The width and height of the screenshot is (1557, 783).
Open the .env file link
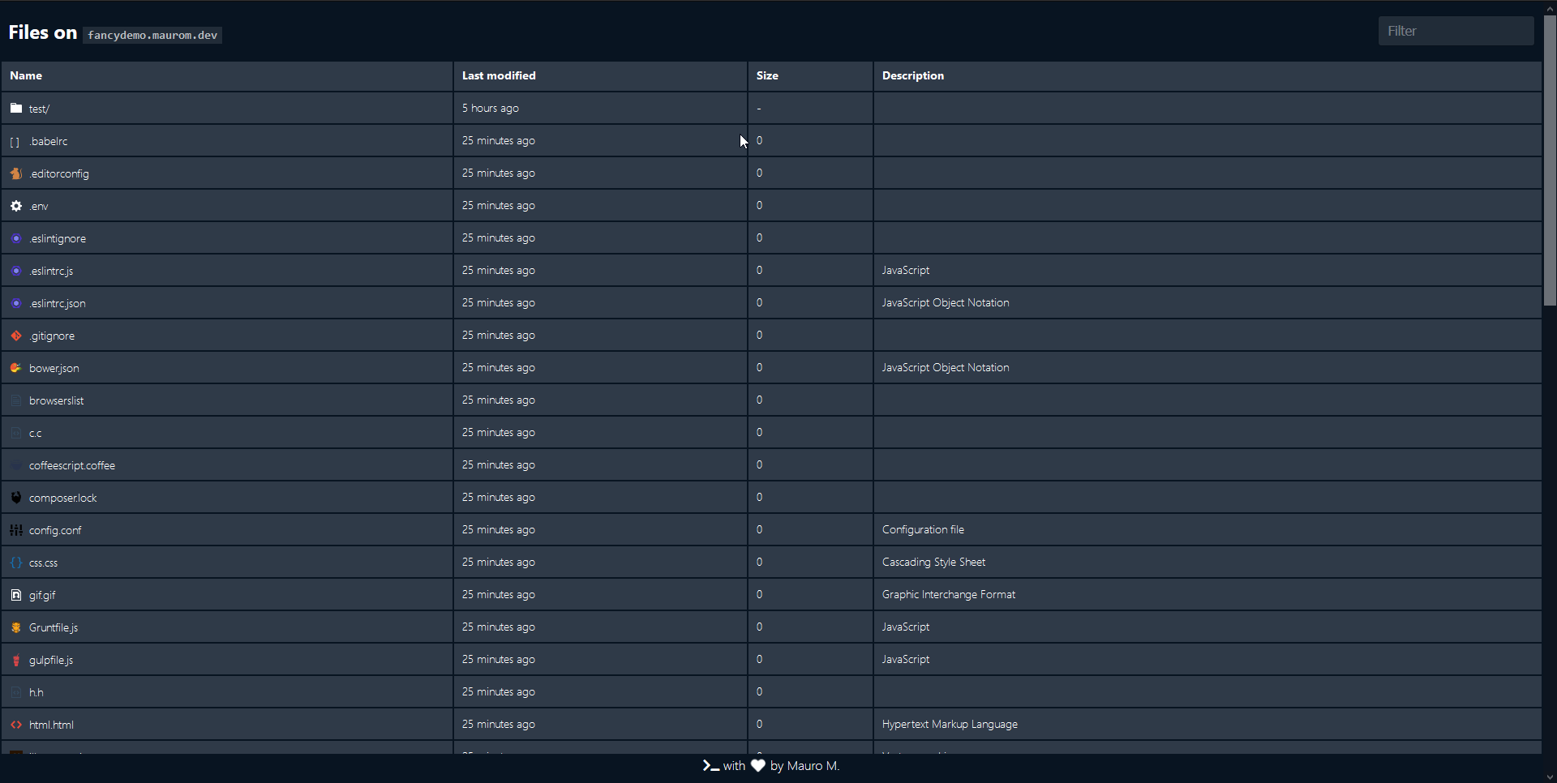(39, 206)
